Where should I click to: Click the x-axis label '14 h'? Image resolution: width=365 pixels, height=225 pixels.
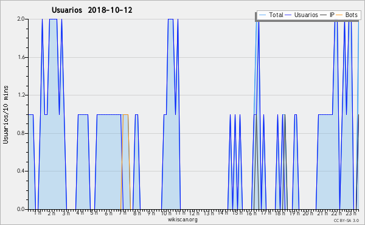point(223,213)
